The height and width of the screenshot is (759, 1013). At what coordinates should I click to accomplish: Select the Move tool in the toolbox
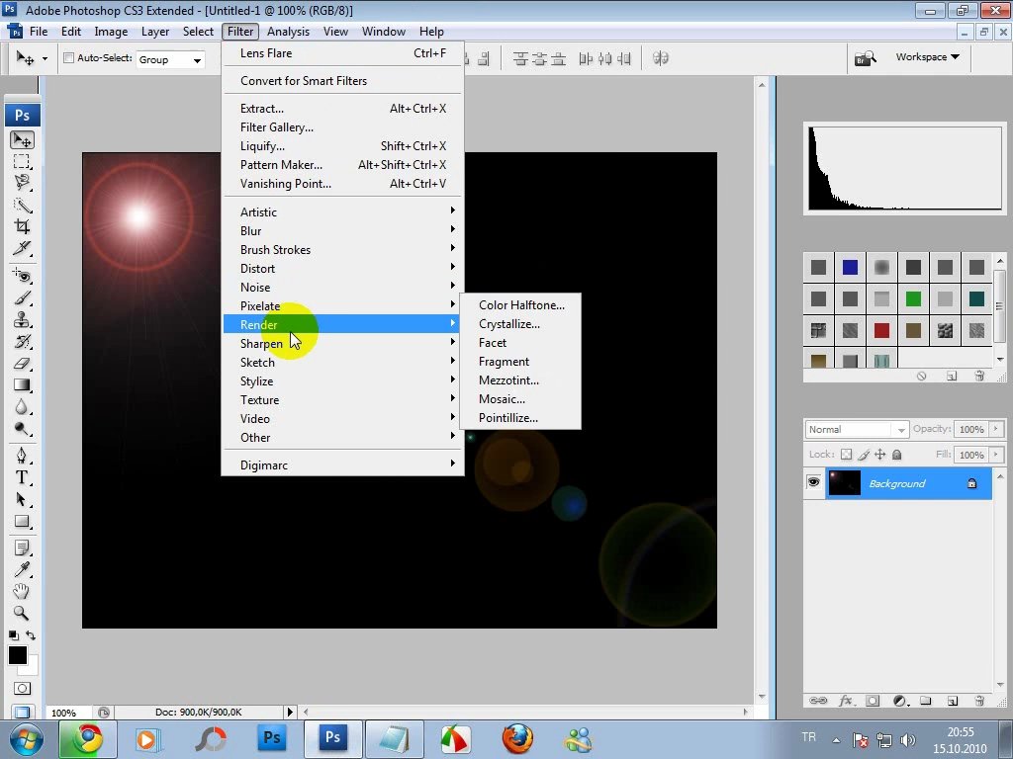(22, 140)
